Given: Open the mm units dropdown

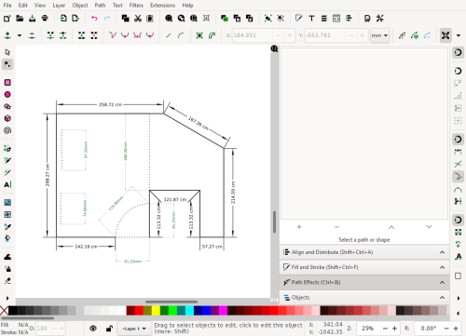Looking at the screenshot, I should [379, 35].
